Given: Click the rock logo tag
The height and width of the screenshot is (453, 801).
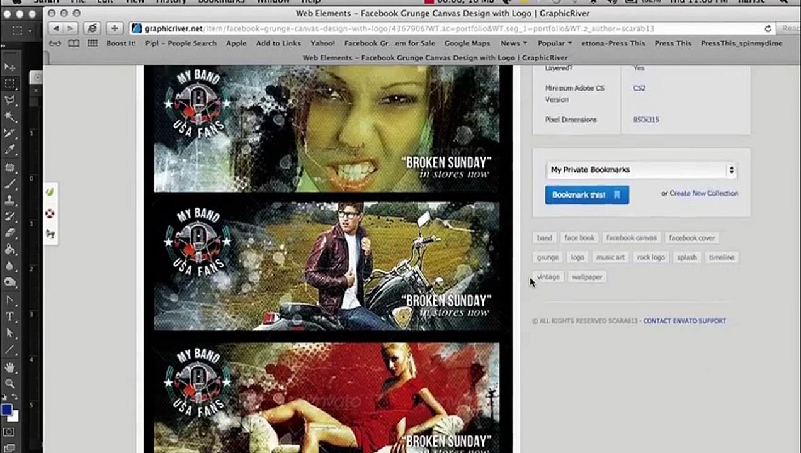Looking at the screenshot, I should coord(650,257).
